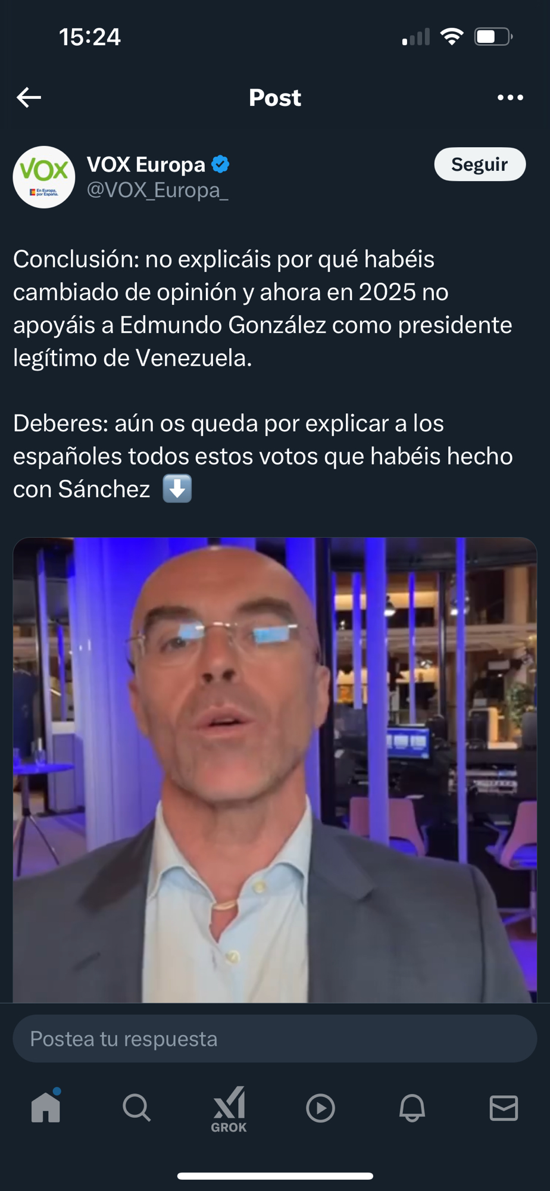Image resolution: width=550 pixels, height=1191 pixels.
Task: Go to the Home tab
Action: (46, 1106)
